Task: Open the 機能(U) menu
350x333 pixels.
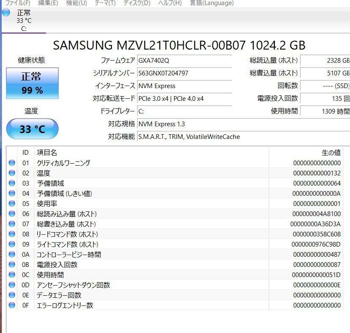Action: pos(77,3)
